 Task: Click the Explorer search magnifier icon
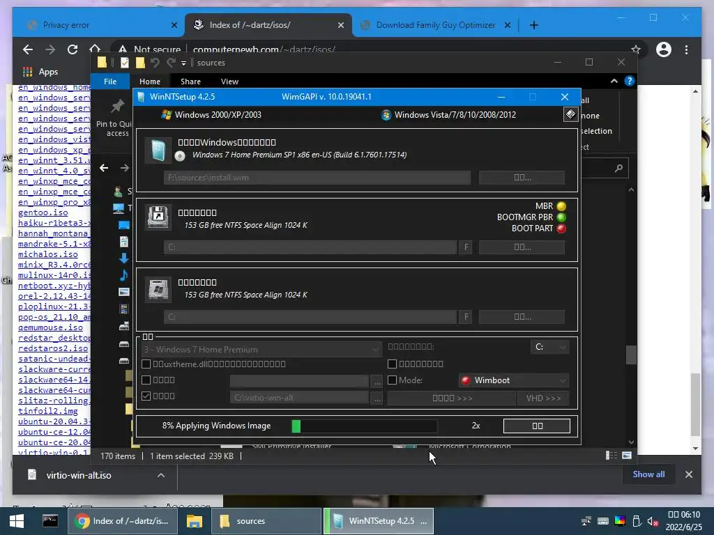[618, 169]
